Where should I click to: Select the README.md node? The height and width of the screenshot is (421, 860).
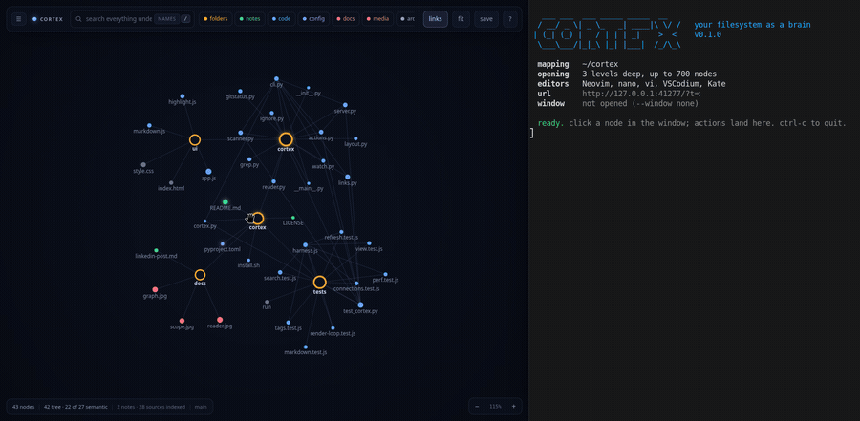pyautogui.click(x=226, y=202)
